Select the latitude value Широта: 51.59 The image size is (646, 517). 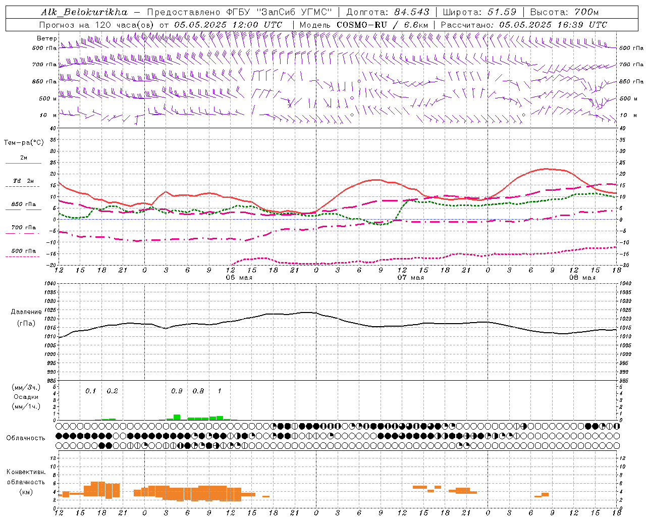[479, 12]
